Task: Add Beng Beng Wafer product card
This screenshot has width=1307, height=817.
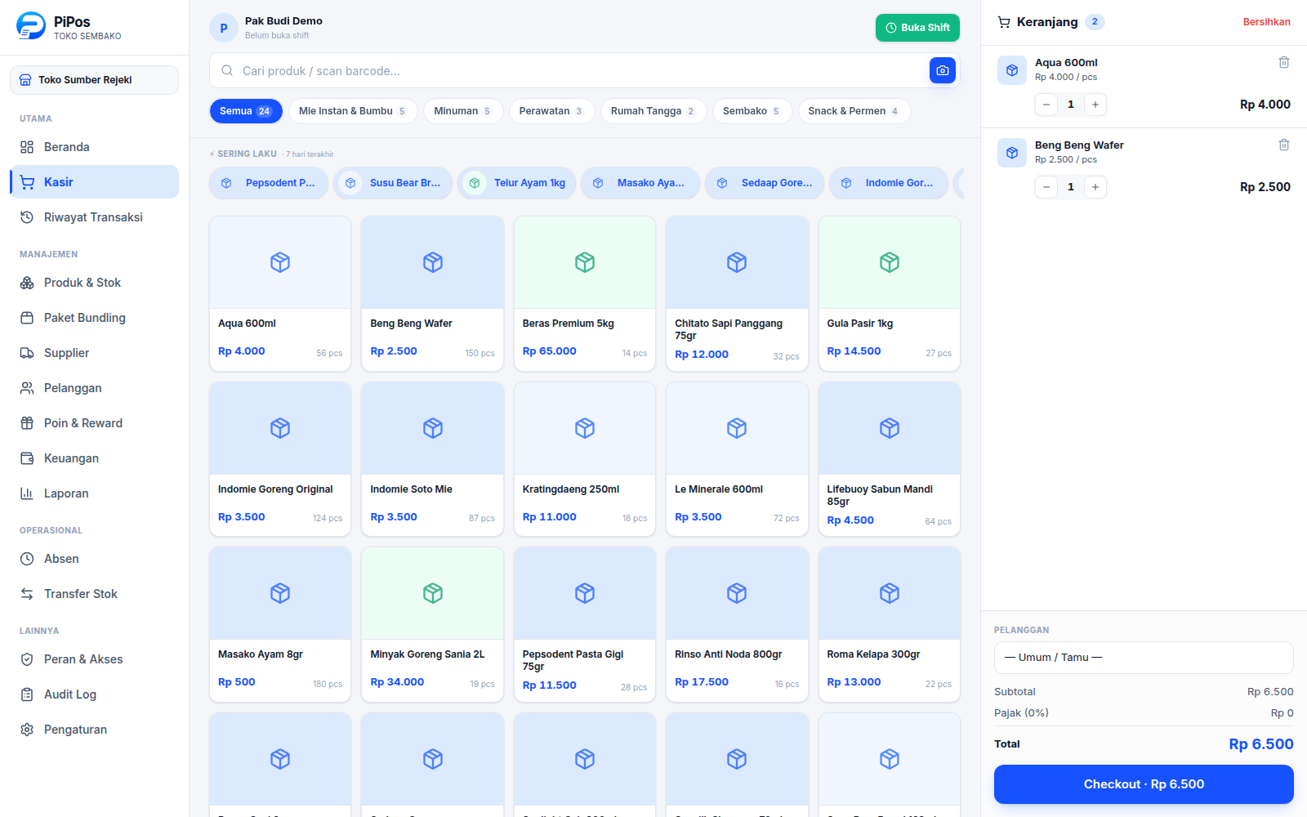Action: click(433, 293)
